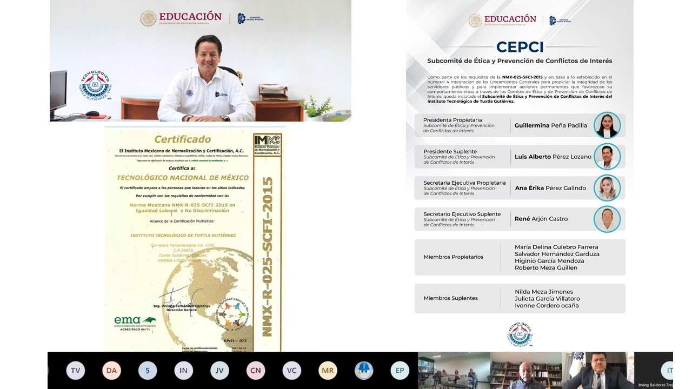This screenshot has height=389, width=692.
Task: Click the Presidente Suplente label
Action: click(x=450, y=152)
